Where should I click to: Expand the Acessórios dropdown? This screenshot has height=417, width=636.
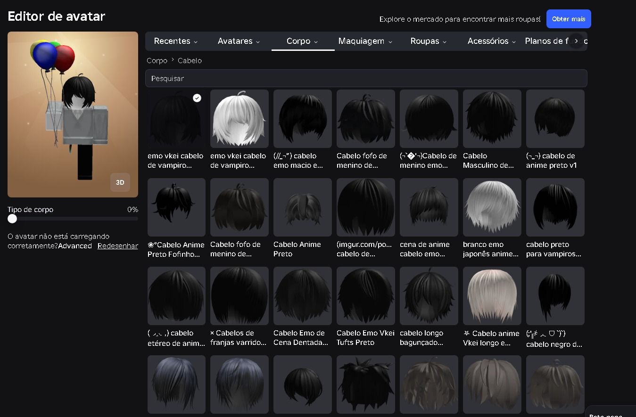pyautogui.click(x=492, y=41)
